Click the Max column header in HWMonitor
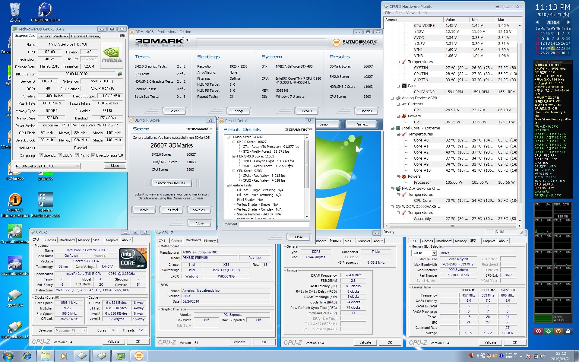 [509, 20]
